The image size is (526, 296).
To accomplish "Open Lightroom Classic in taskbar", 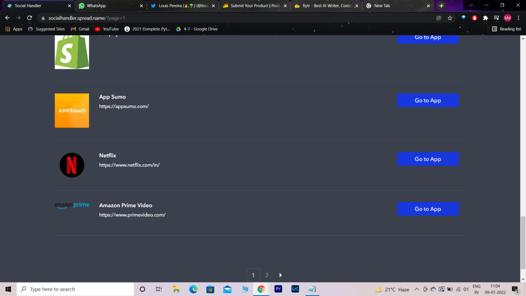I will 295,289.
